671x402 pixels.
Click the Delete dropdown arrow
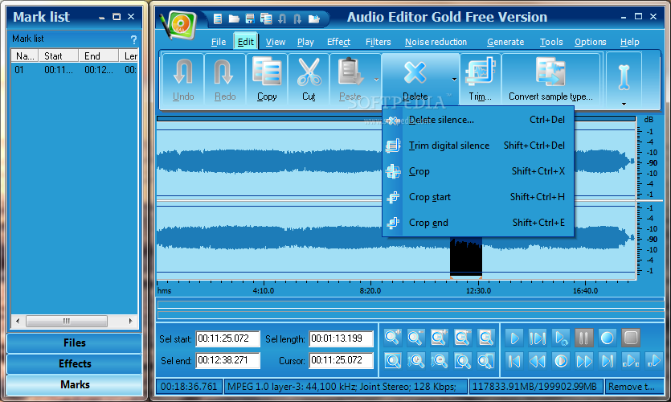click(x=454, y=80)
